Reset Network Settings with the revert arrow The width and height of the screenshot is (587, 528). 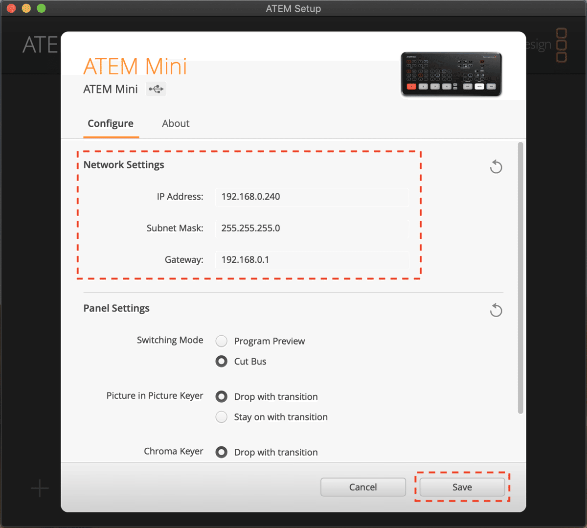click(x=496, y=167)
